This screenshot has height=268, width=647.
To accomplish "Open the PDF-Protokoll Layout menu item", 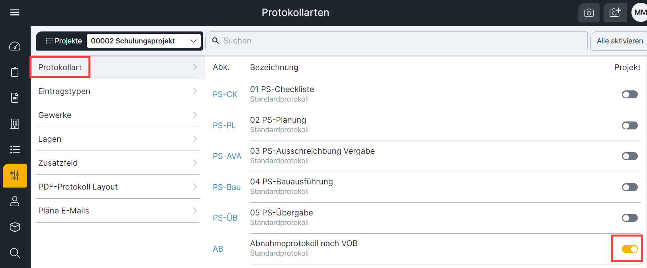I will (78, 187).
